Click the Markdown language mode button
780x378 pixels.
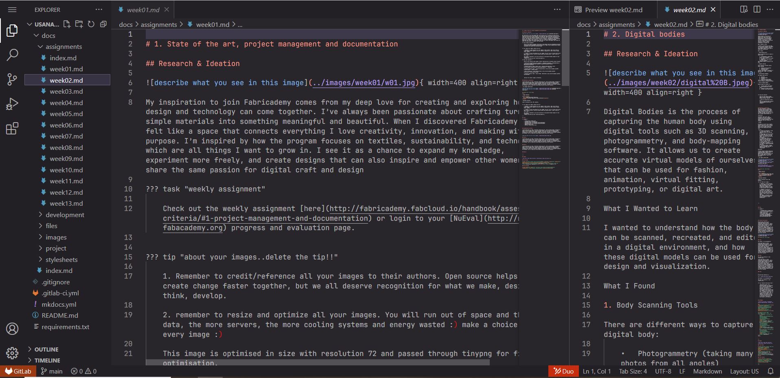coord(707,371)
